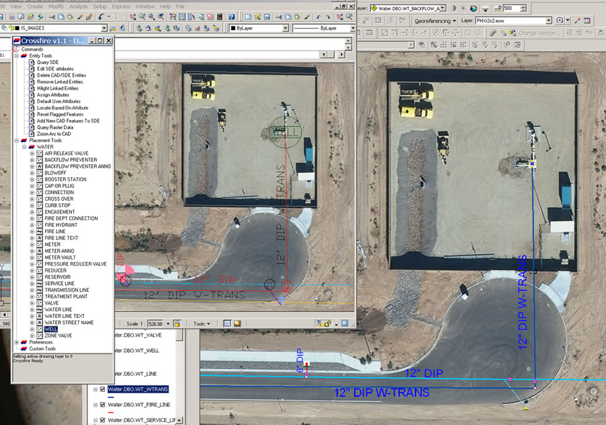The image size is (606, 425).
Task: Toggle the scale lock padlock icon
Action: click(x=177, y=324)
